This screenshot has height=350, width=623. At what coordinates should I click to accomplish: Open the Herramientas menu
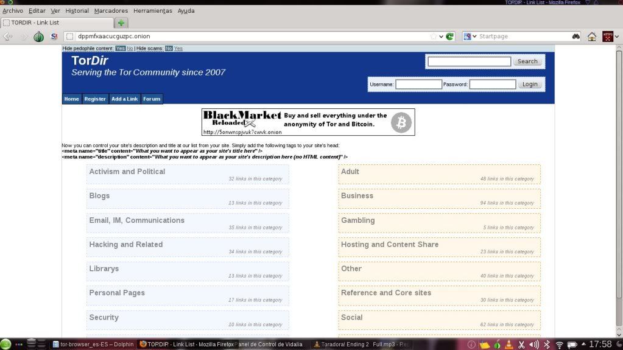(153, 11)
